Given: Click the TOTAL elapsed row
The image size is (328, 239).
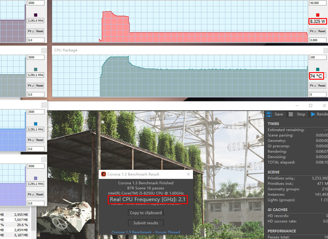Looking at the screenshot, I should coord(298,162).
